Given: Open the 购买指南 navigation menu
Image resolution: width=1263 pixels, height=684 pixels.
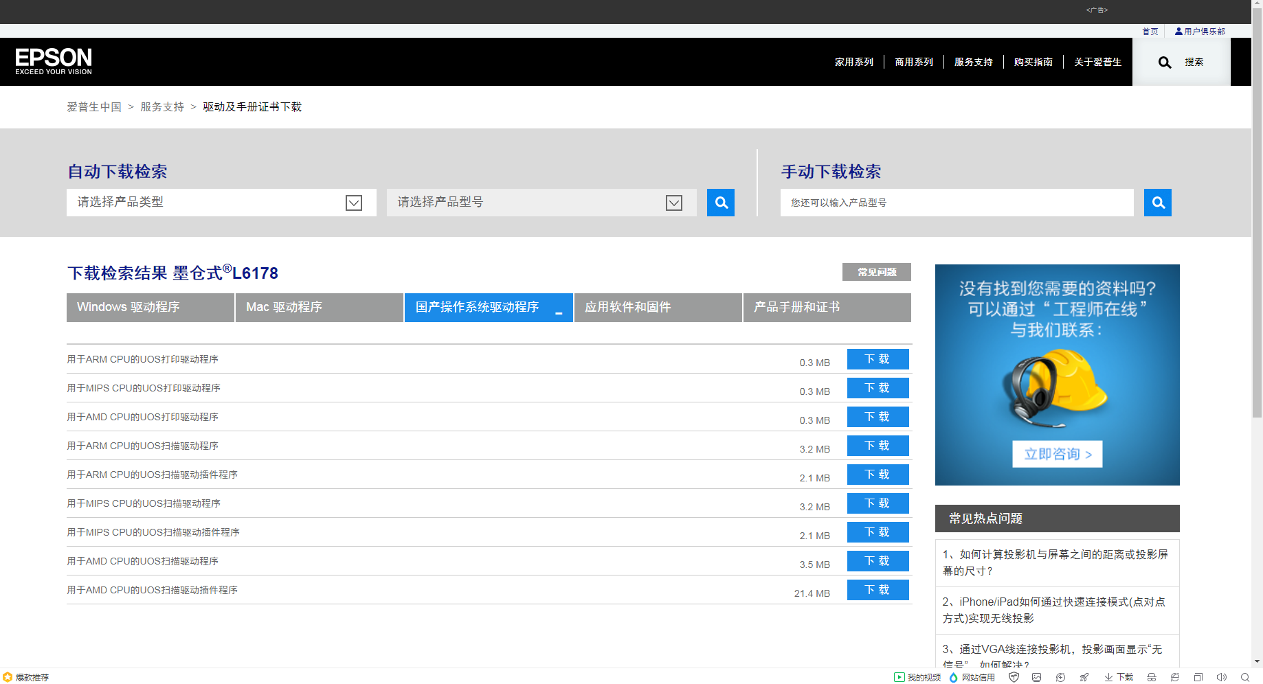Looking at the screenshot, I should click(x=1033, y=62).
